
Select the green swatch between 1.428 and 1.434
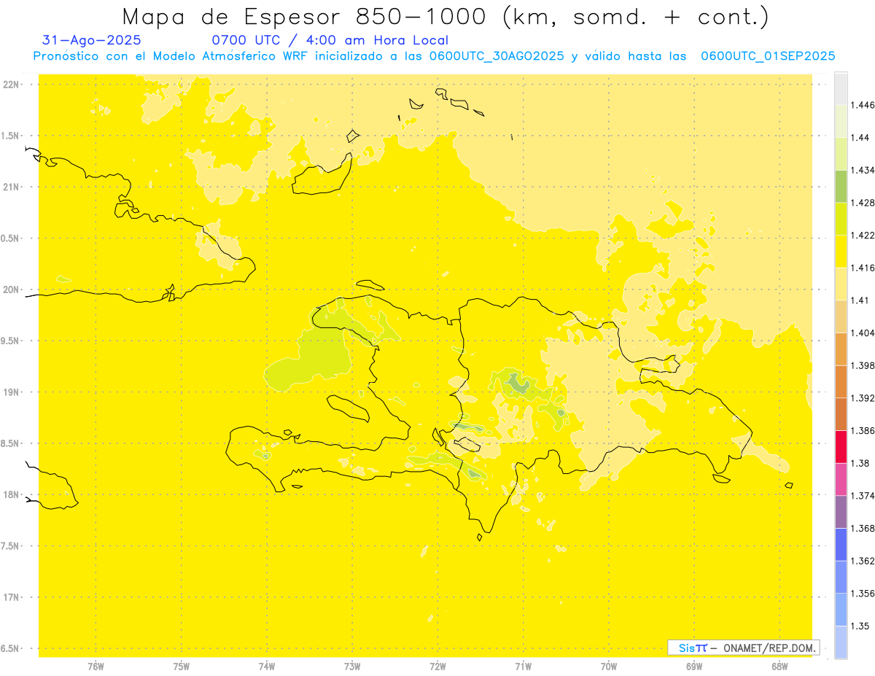(841, 186)
